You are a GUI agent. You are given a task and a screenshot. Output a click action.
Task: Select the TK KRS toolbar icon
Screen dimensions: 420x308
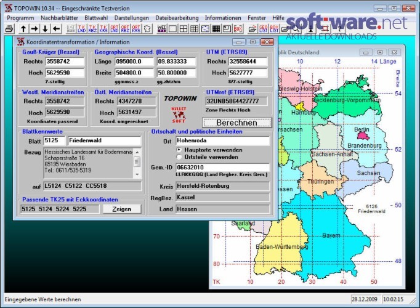(103, 29)
